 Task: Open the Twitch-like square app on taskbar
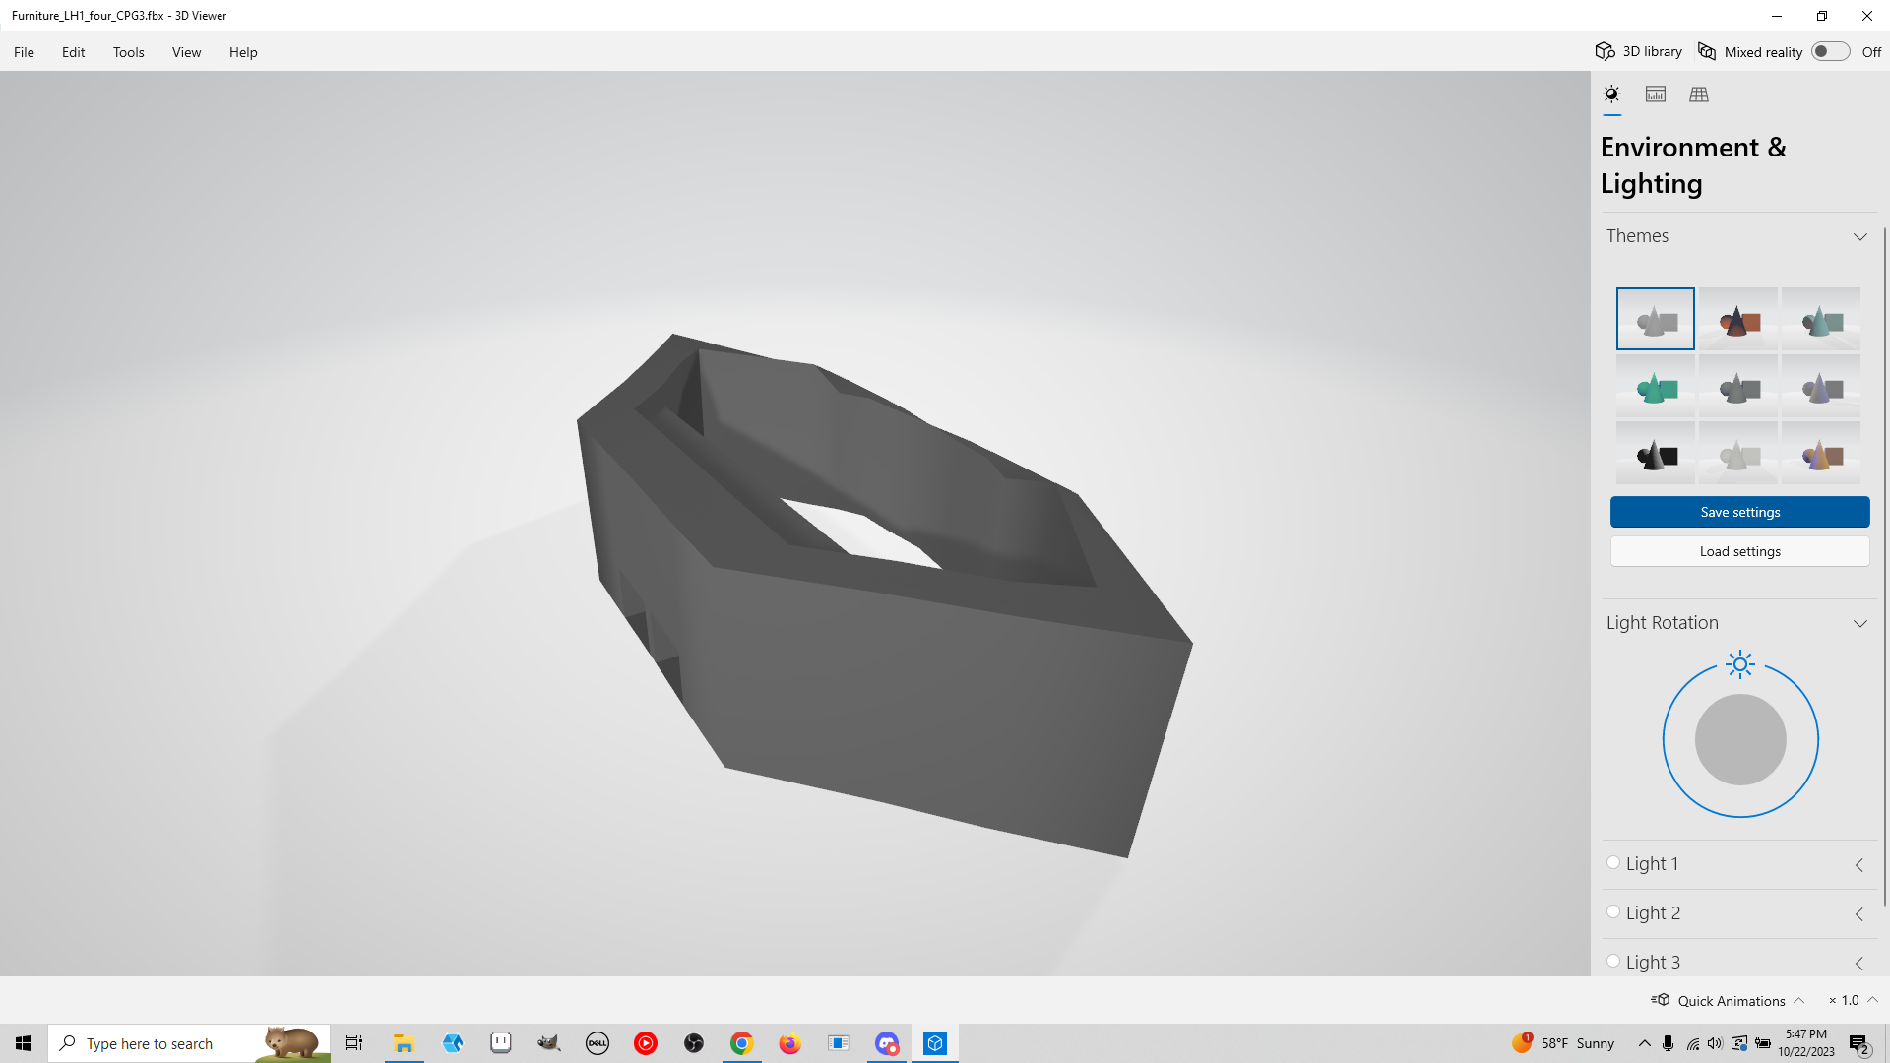(501, 1043)
